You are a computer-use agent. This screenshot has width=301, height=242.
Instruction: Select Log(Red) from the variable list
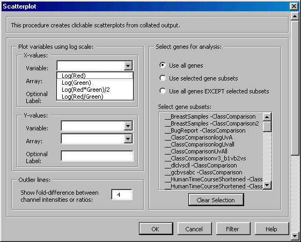click(x=95, y=76)
